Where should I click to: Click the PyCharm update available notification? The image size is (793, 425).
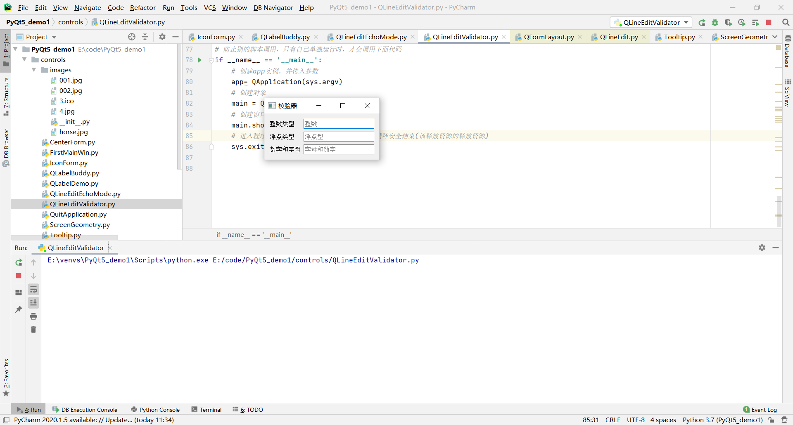94,420
